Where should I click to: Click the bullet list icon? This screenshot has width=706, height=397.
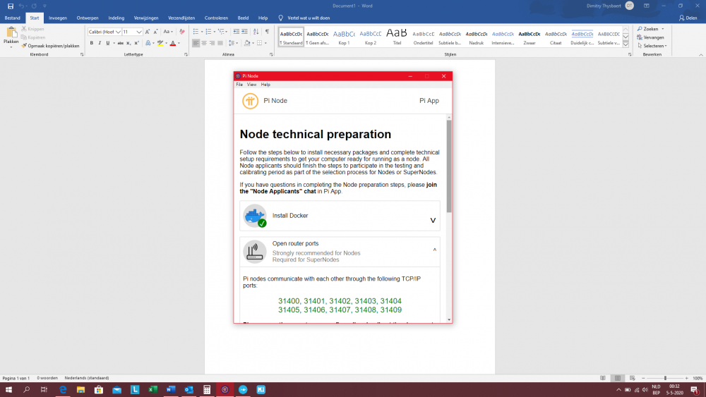(x=196, y=32)
